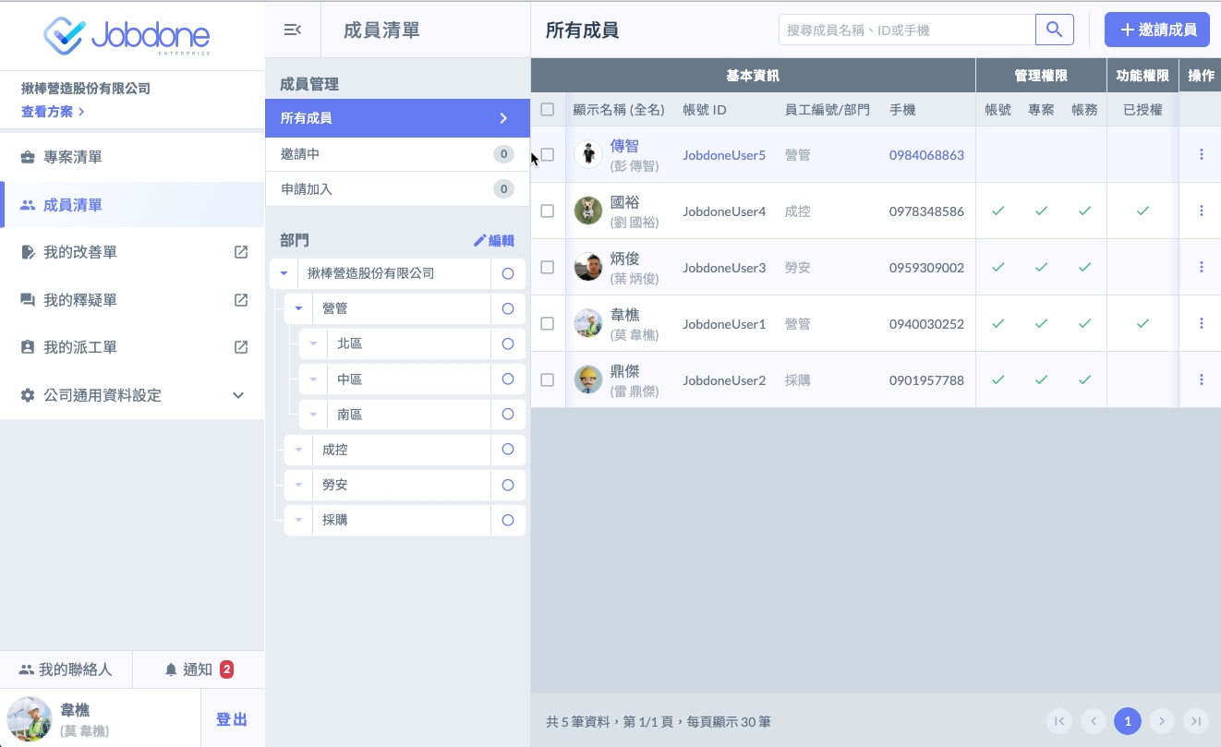
Task: Click the 通知 bell icon
Action: 171,669
